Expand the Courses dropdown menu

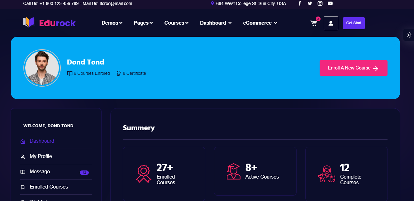pos(176,23)
